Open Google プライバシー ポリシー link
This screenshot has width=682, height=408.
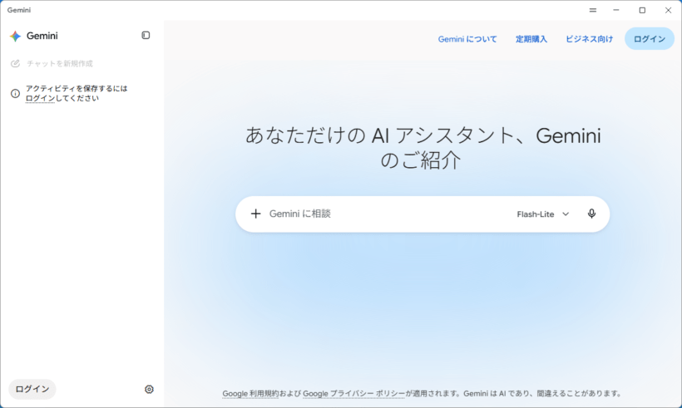(x=353, y=393)
